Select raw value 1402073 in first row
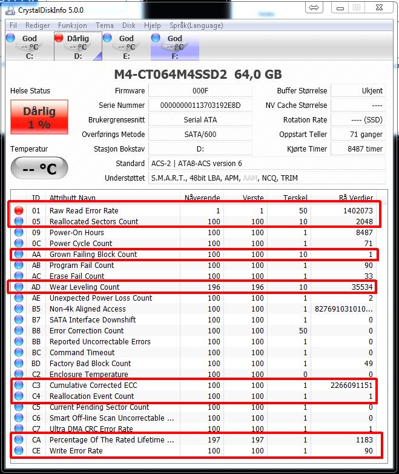Viewport: 399px width, 474px height. [x=358, y=210]
